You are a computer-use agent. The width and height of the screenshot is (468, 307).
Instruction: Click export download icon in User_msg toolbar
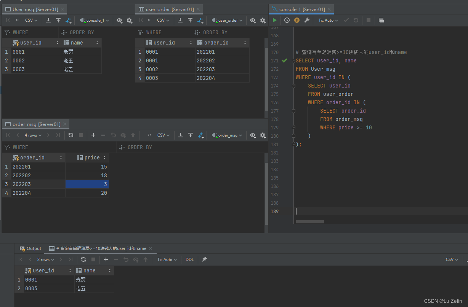[x=48, y=20]
